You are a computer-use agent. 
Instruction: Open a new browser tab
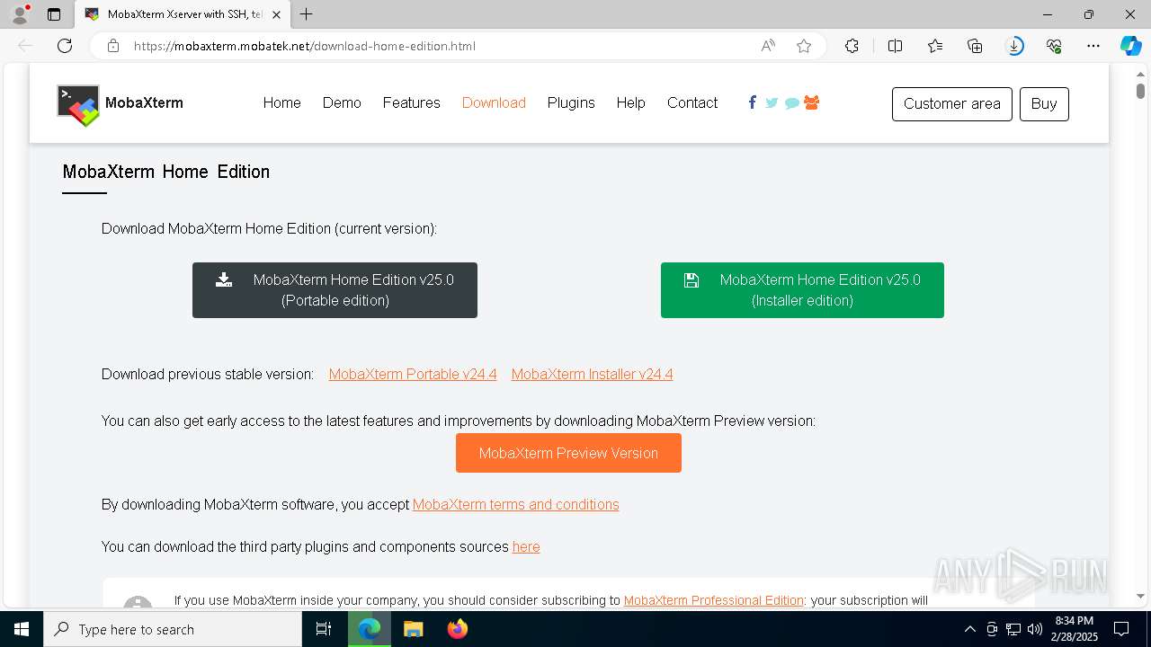click(x=306, y=14)
